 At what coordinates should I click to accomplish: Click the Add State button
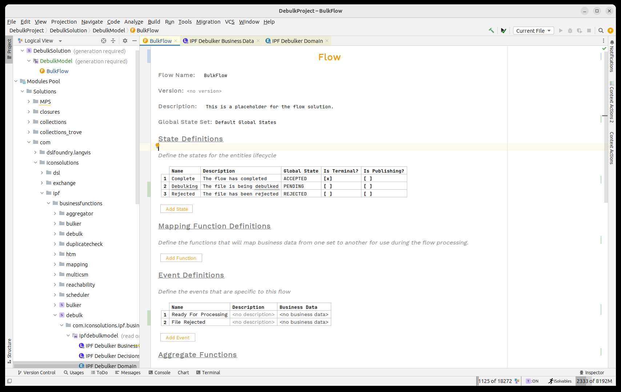point(177,209)
